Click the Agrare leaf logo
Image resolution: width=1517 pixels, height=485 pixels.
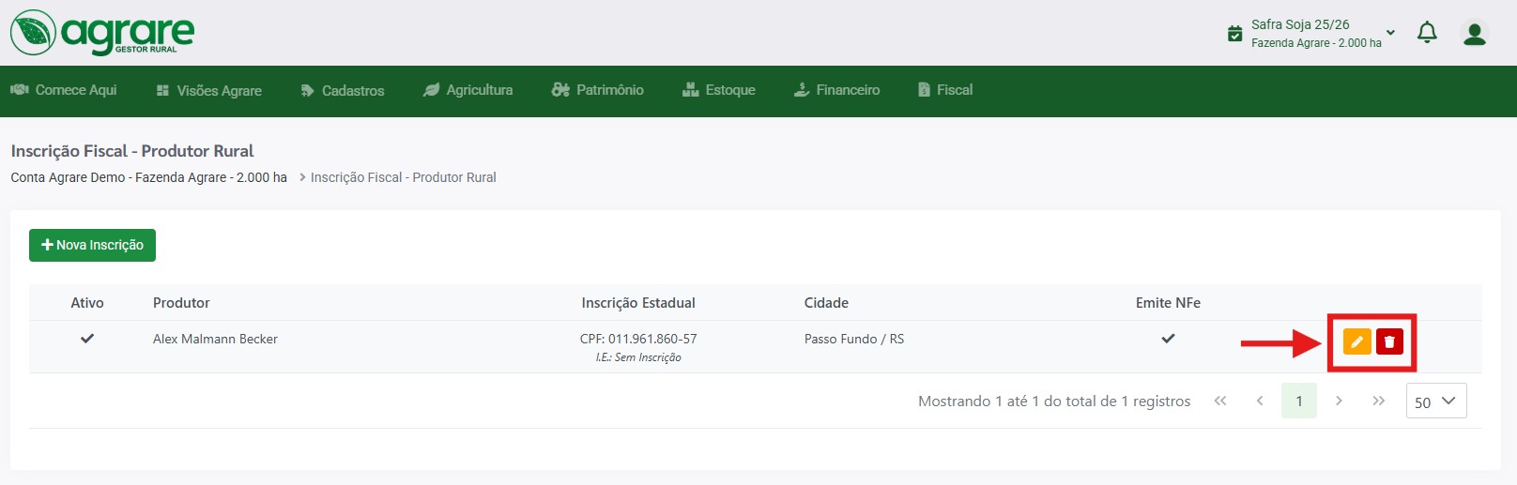[33, 33]
